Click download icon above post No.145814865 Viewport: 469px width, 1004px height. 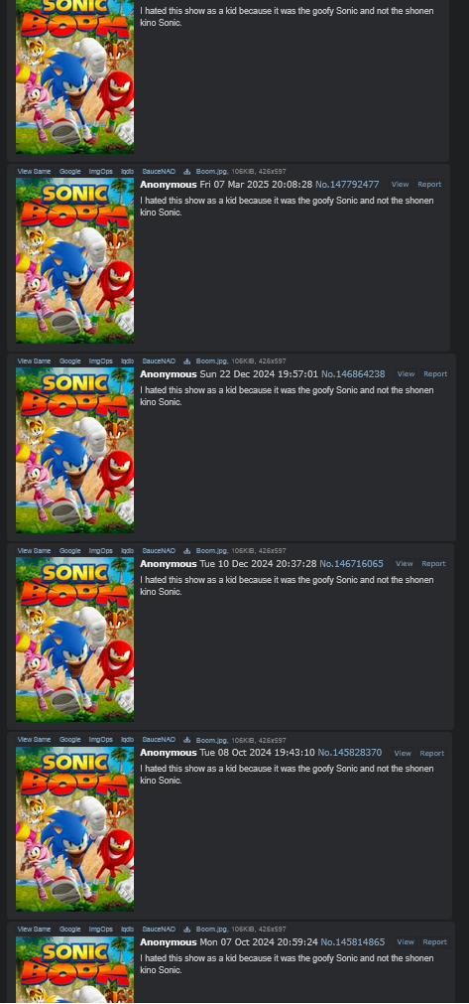click(x=187, y=930)
